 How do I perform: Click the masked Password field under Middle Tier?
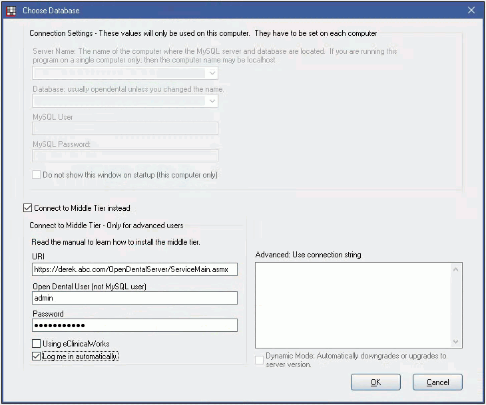click(x=134, y=325)
